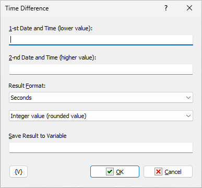Click the Seconds dropdown arrow chevron
Image resolution: width=202 pixels, height=188 pixels.
(188, 98)
